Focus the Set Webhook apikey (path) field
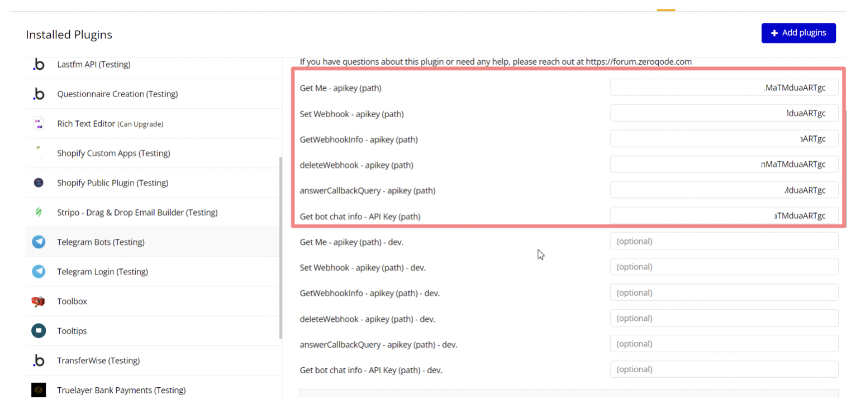This screenshot has height=414, width=856. pos(724,113)
